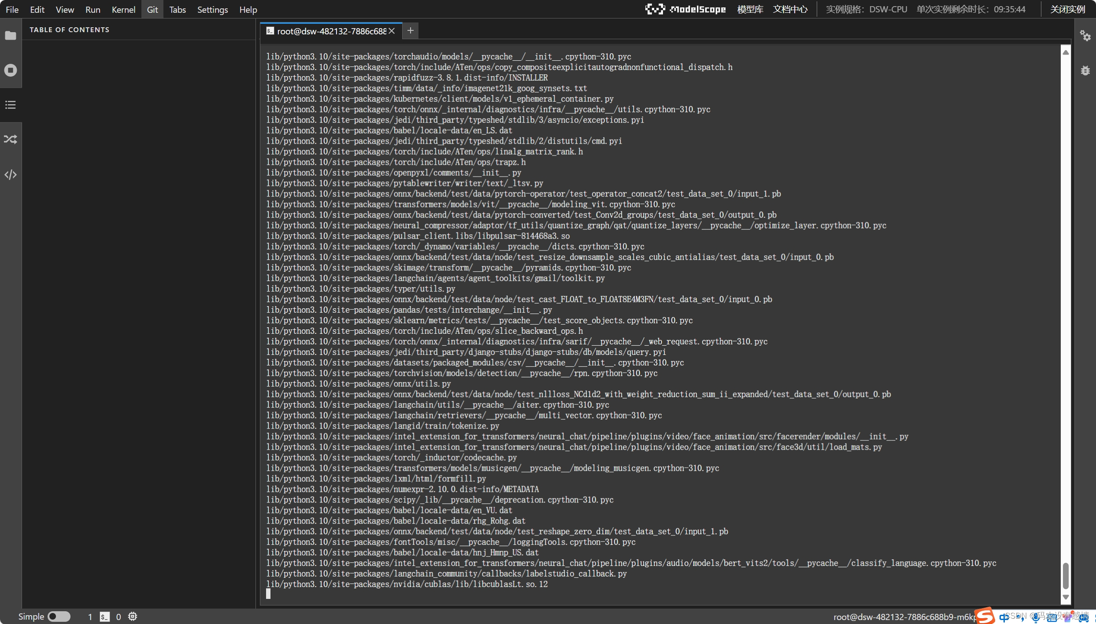Viewport: 1096px width, 624px height.
Task: Click the linalg_matrix_rank.h line
Action: pos(424,151)
